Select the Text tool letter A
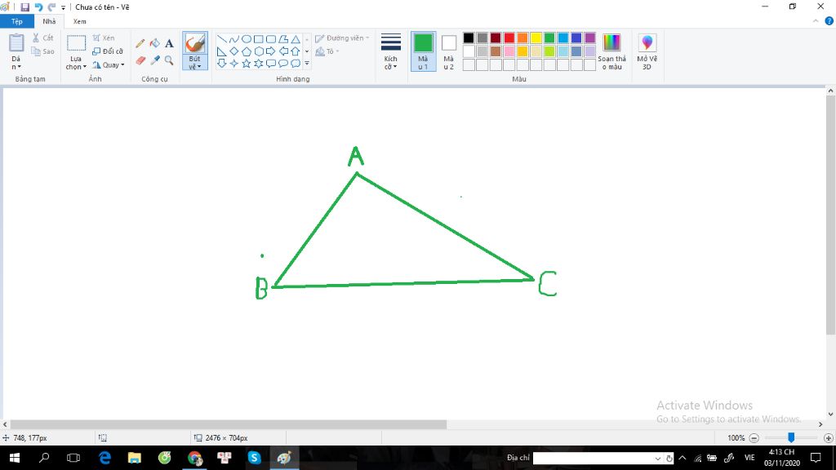836x470 pixels. pos(169,44)
